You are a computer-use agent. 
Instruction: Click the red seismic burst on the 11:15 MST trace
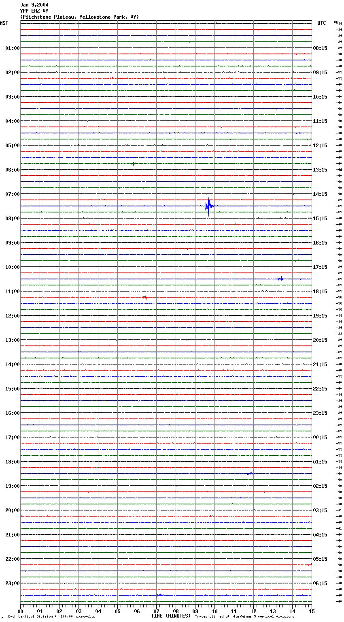pos(145,297)
